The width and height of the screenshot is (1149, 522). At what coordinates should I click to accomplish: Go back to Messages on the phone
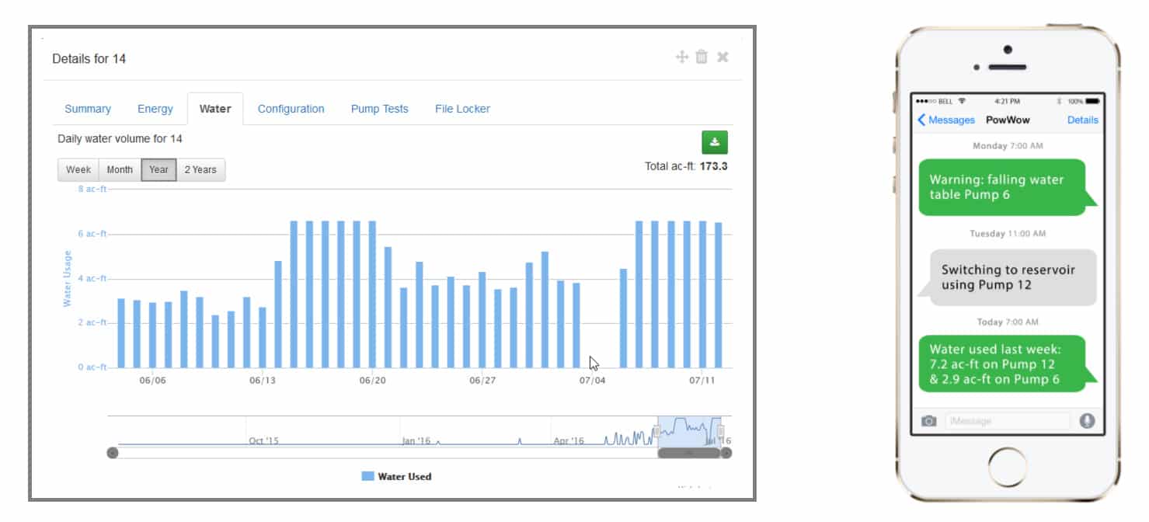pos(946,120)
